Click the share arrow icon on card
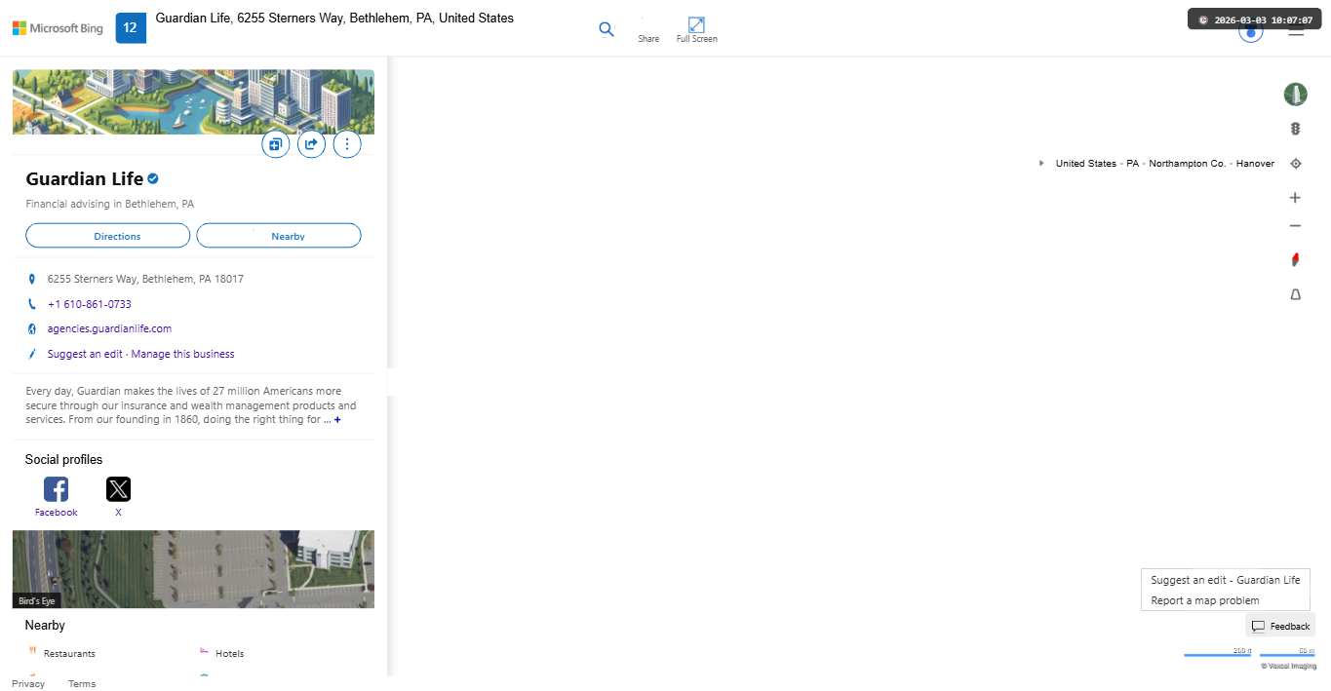This screenshot has width=1331, height=691. [x=311, y=144]
